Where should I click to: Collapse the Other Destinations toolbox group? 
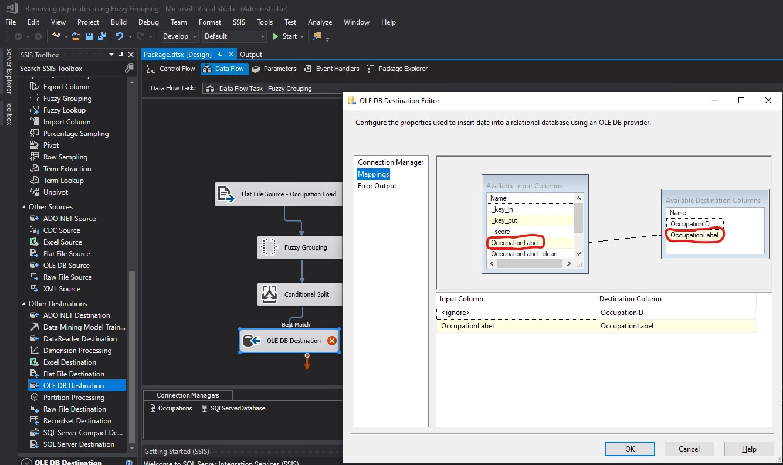point(23,304)
